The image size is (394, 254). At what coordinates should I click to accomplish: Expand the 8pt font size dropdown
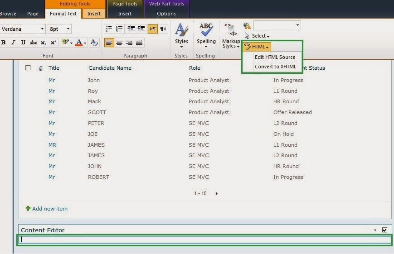point(68,29)
